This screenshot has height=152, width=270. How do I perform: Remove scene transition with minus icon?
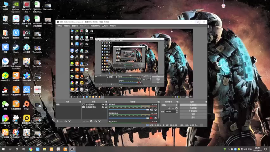click(x=173, y=108)
